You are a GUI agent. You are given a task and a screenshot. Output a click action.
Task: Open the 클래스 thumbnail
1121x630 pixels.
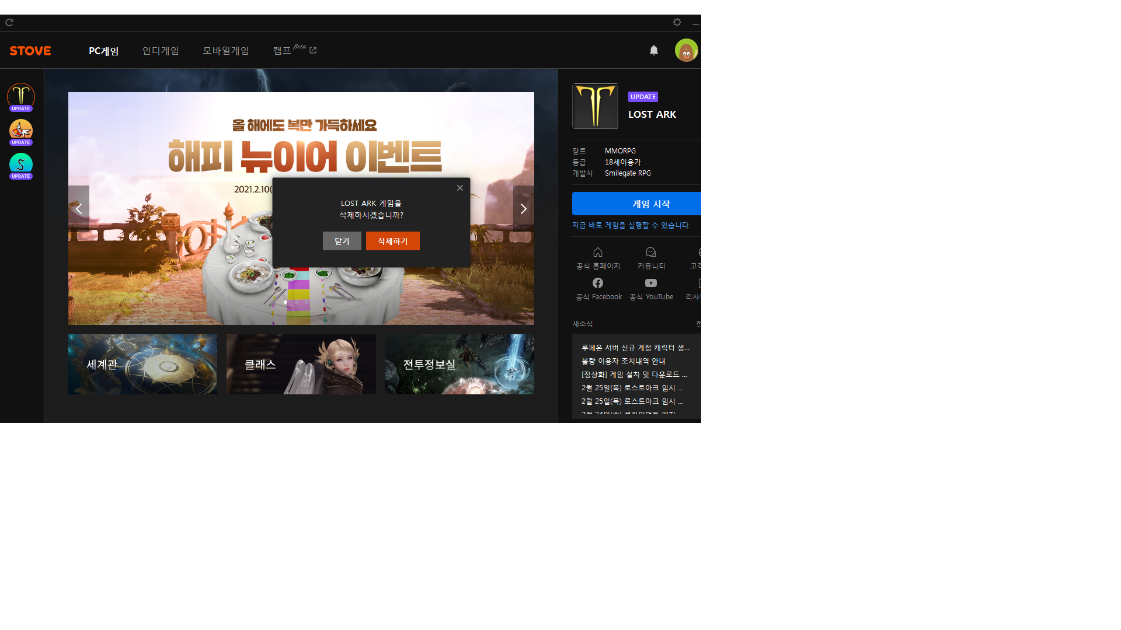[x=301, y=364]
